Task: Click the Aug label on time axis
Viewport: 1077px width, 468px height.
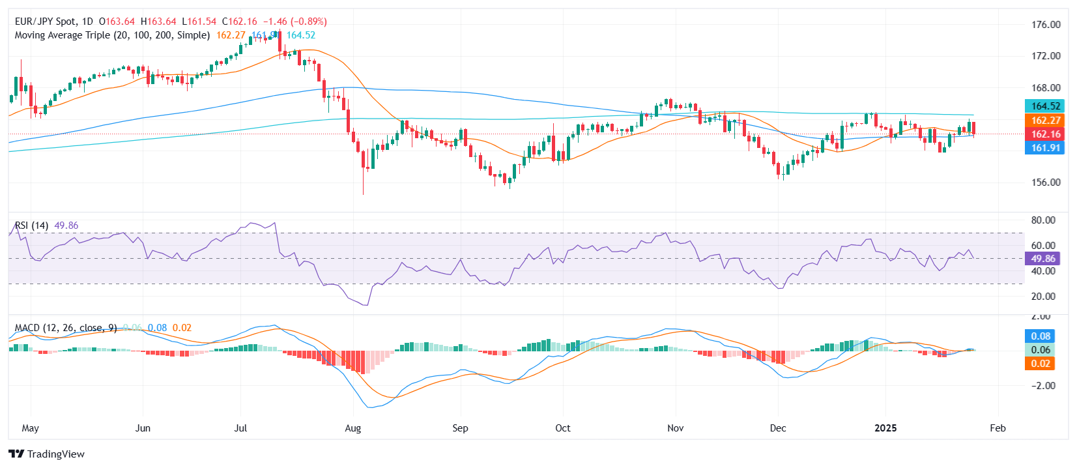Action: click(352, 428)
